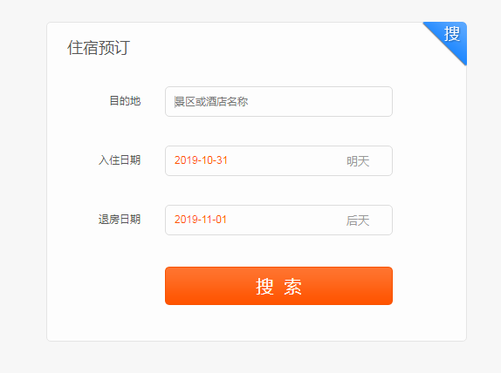Click the orange 搜索 search button
Image resolution: width=501 pixels, height=373 pixels.
pos(278,286)
